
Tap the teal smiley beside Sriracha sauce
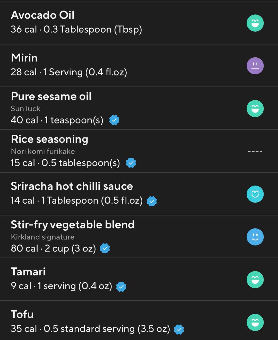[x=255, y=194]
